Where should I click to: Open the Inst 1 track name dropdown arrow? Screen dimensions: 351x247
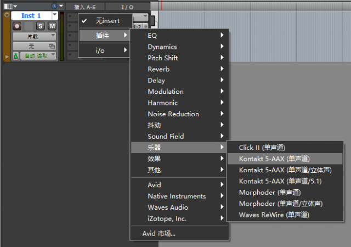coord(55,15)
